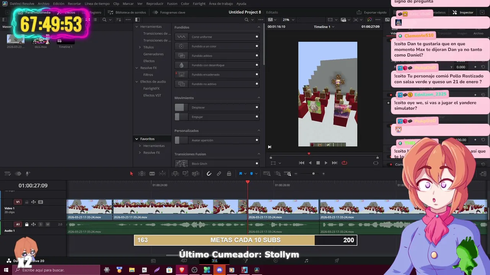This screenshot has height=275, width=490.
Task: Select the A1 track destination button
Action: tap(18, 224)
